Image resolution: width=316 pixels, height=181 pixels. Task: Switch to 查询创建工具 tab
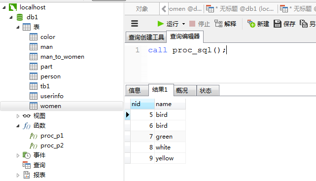coord(146,37)
